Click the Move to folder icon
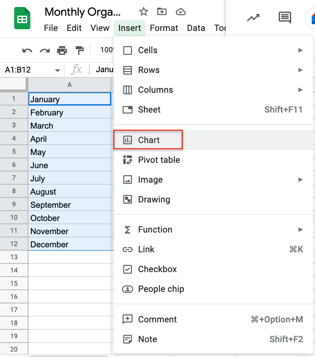Viewport: 315px width, 357px height. pos(162,12)
